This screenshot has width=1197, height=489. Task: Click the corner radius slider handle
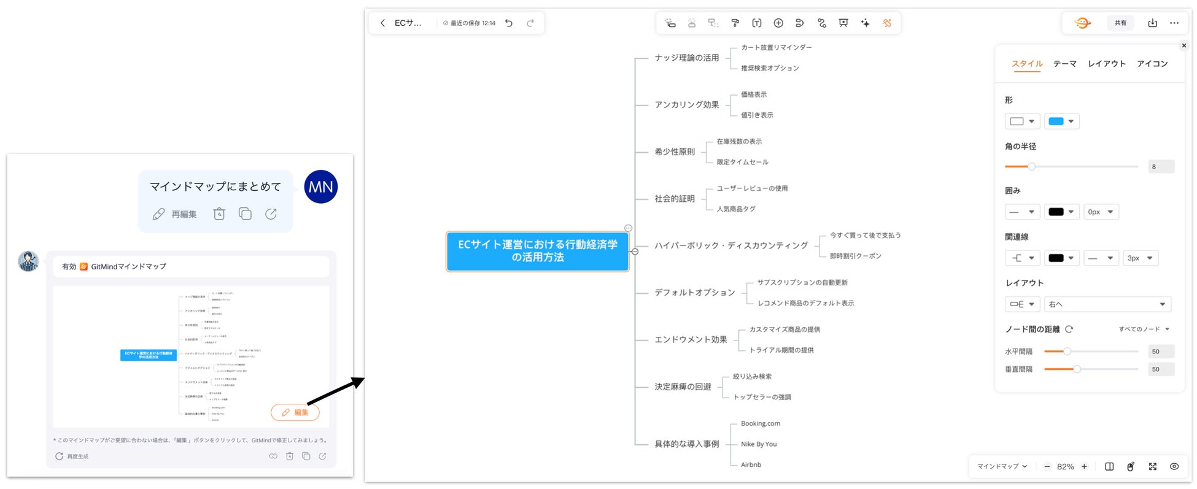pyautogui.click(x=1031, y=167)
